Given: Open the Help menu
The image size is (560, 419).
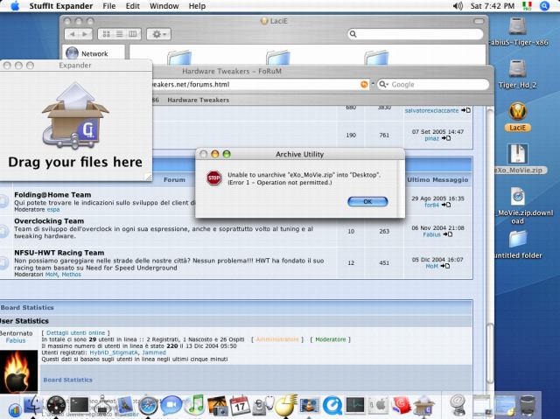Looking at the screenshot, I should click(x=197, y=6).
